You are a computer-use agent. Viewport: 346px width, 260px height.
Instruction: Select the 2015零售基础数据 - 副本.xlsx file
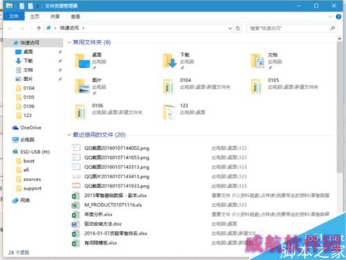(x=116, y=196)
